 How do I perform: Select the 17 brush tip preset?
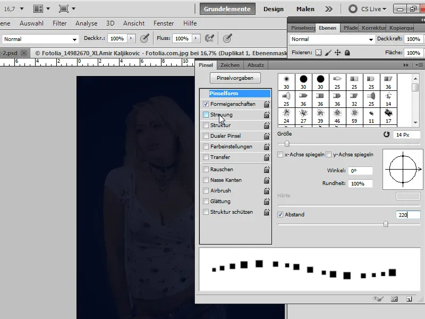coord(388,116)
